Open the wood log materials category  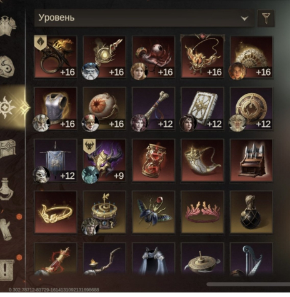click(x=6, y=229)
